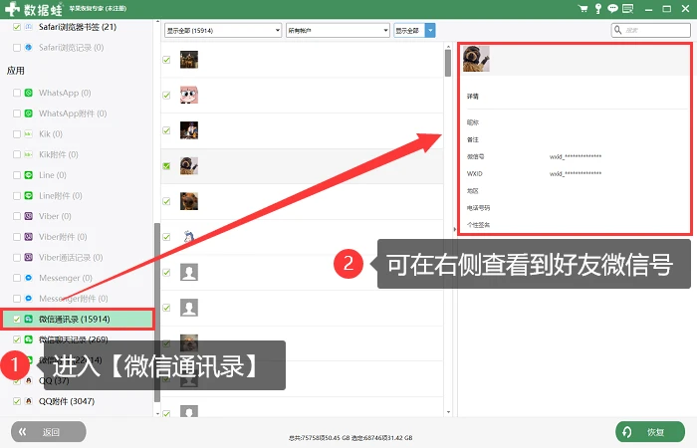Screen dimensions: 697x448
Task: Open the 所有帐户 account dropdown
Action: click(x=338, y=30)
